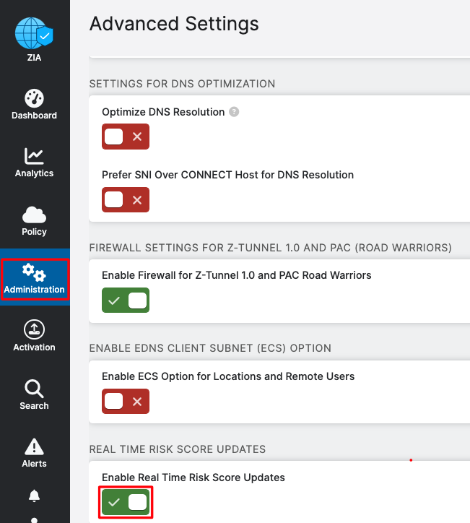The image size is (470, 523).
Task: Click help icon beside Optimize DNS Resolution
Action: (234, 112)
